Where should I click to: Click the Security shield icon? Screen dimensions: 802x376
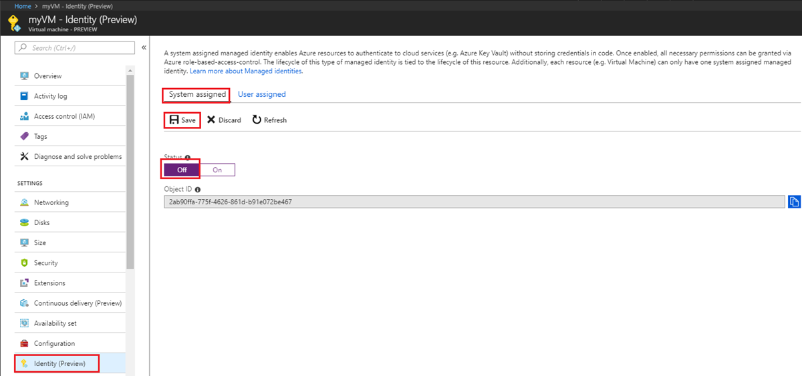pyautogui.click(x=24, y=262)
